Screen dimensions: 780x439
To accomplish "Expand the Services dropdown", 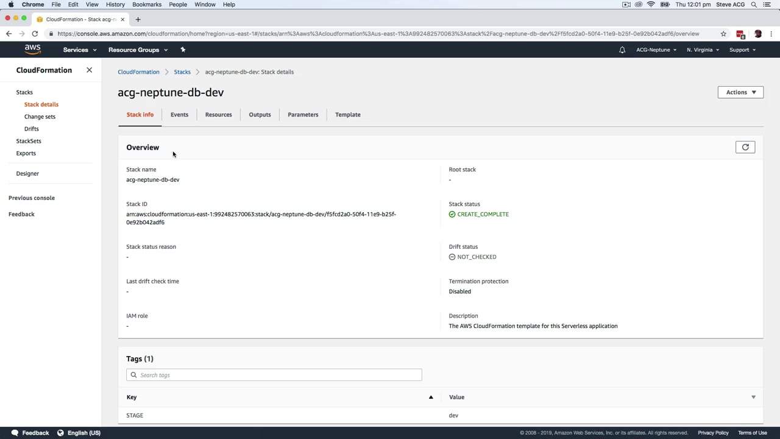I will [80, 50].
